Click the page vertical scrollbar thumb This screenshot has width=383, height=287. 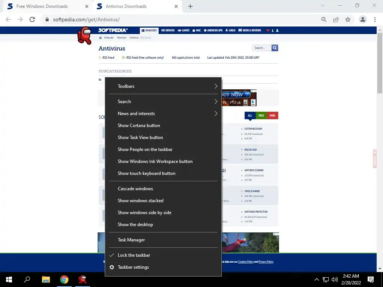point(380,62)
